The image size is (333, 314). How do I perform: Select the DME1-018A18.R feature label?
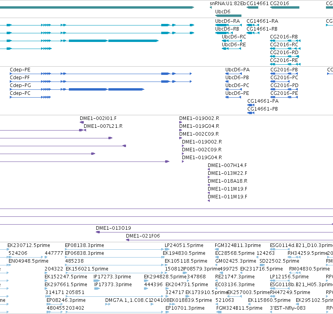coord(227,181)
